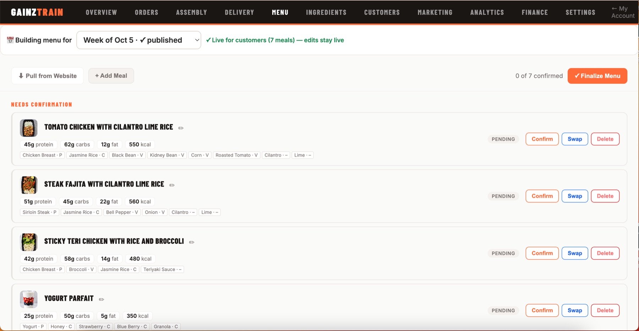Click the Add Meal button
This screenshot has width=639, height=331.
coord(111,76)
